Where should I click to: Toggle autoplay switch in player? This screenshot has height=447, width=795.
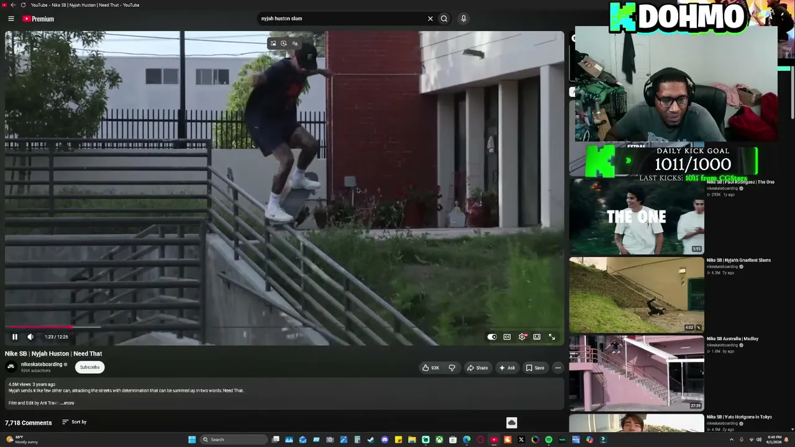coord(492,337)
